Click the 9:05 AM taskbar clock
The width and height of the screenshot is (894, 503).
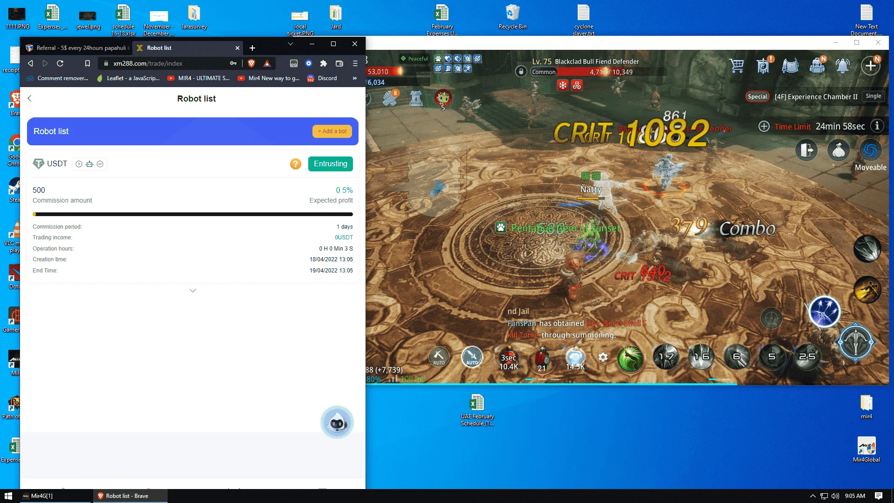pyautogui.click(x=855, y=496)
